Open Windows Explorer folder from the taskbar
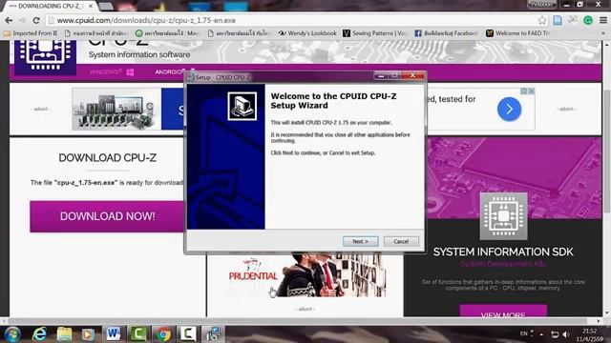This screenshot has height=343, width=611. coord(64,334)
